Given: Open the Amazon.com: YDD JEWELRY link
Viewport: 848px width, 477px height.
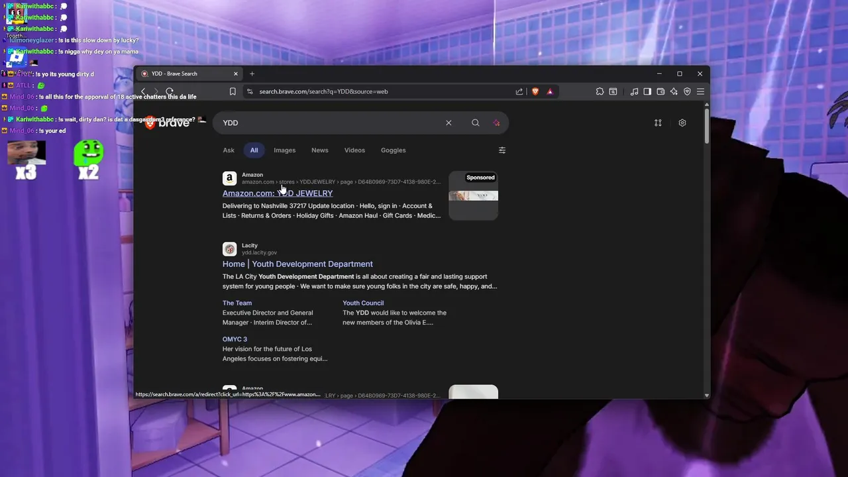Looking at the screenshot, I should pos(278,193).
